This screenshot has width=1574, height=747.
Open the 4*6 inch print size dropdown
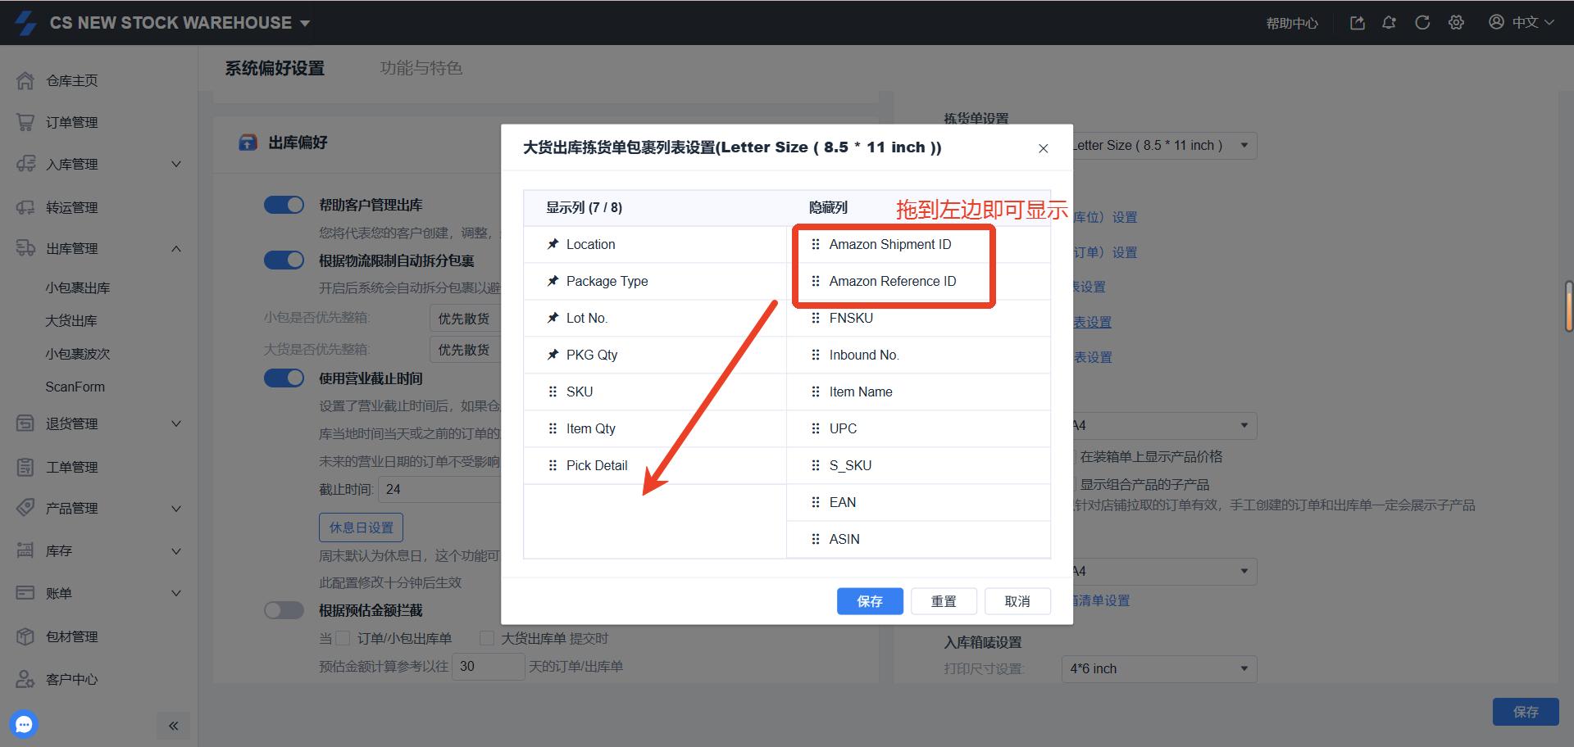click(1158, 668)
